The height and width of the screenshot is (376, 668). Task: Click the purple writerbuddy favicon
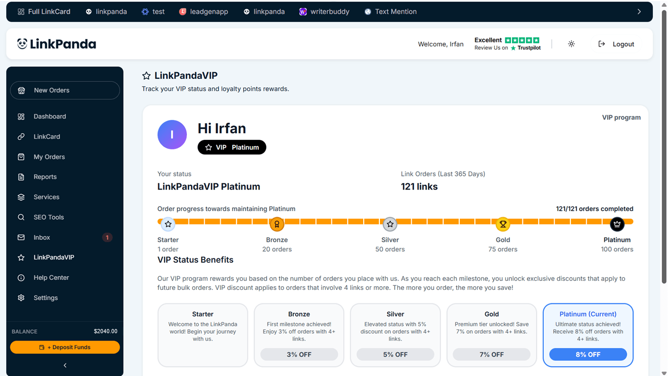point(303,11)
